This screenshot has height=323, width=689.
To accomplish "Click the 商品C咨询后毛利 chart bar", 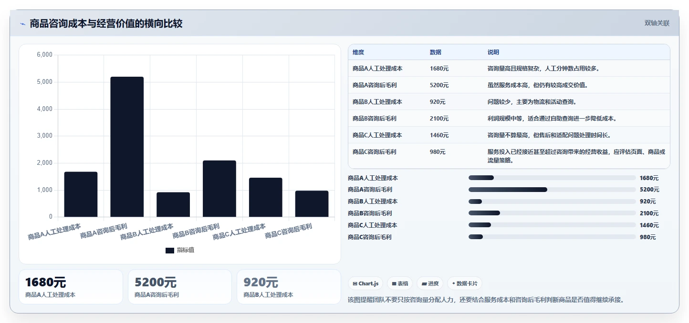I will pos(312,204).
